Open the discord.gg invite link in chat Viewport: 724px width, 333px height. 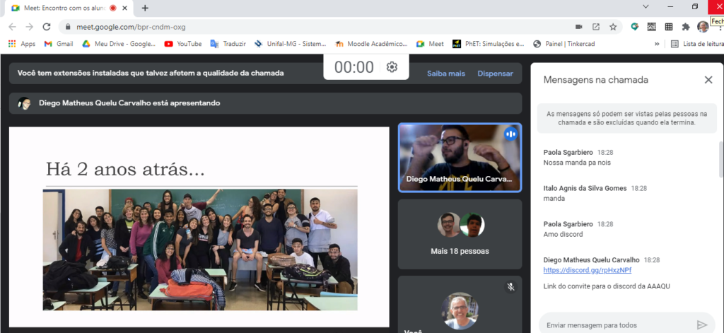point(578,270)
